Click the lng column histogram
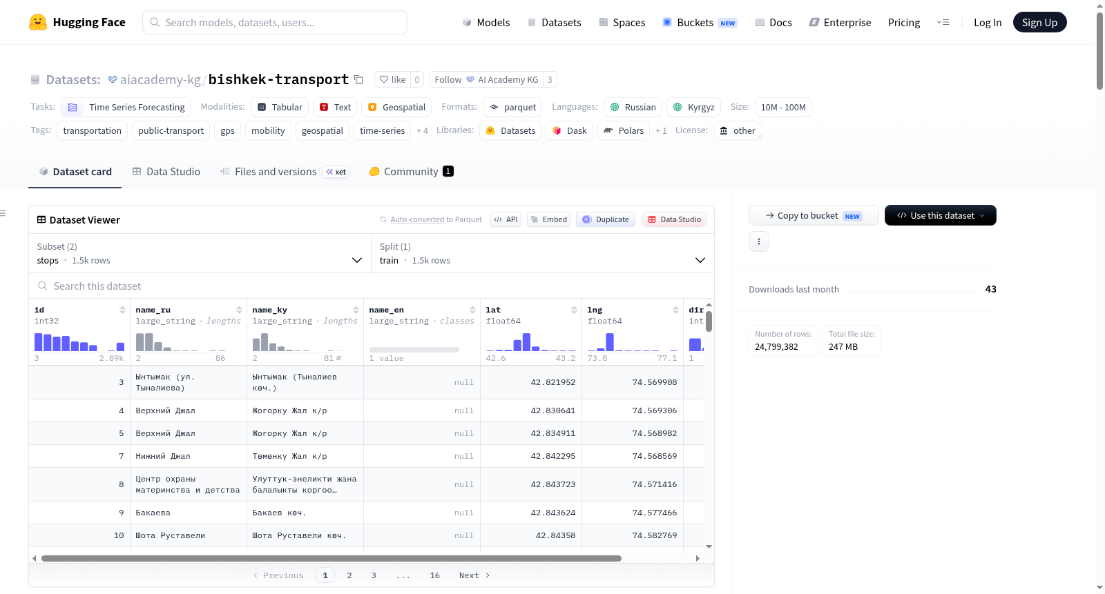Image resolution: width=1105 pixels, height=594 pixels. (x=632, y=342)
